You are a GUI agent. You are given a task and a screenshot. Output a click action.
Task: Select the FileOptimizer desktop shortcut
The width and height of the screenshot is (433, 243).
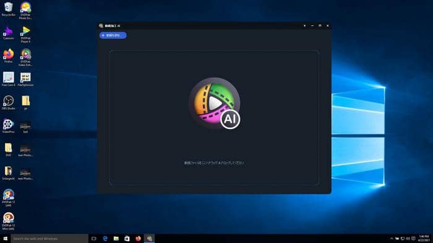pyautogui.click(x=25, y=80)
